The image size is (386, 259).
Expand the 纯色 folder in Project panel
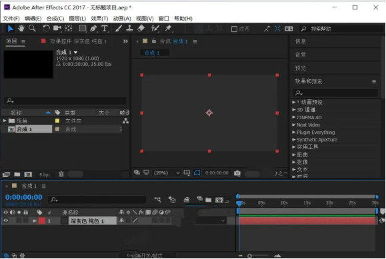[5, 121]
